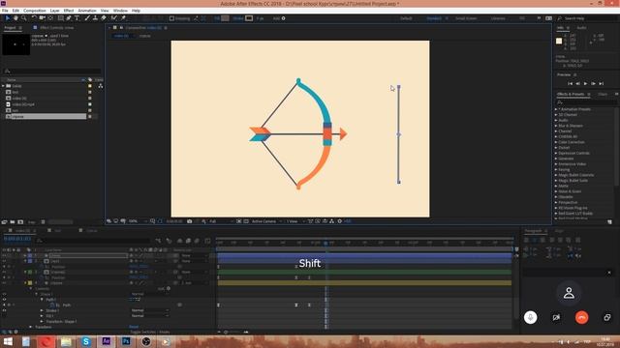The height and width of the screenshot is (348, 620).
Task: Toggle visibility eye for Shape 1
Action: click(x=4, y=294)
